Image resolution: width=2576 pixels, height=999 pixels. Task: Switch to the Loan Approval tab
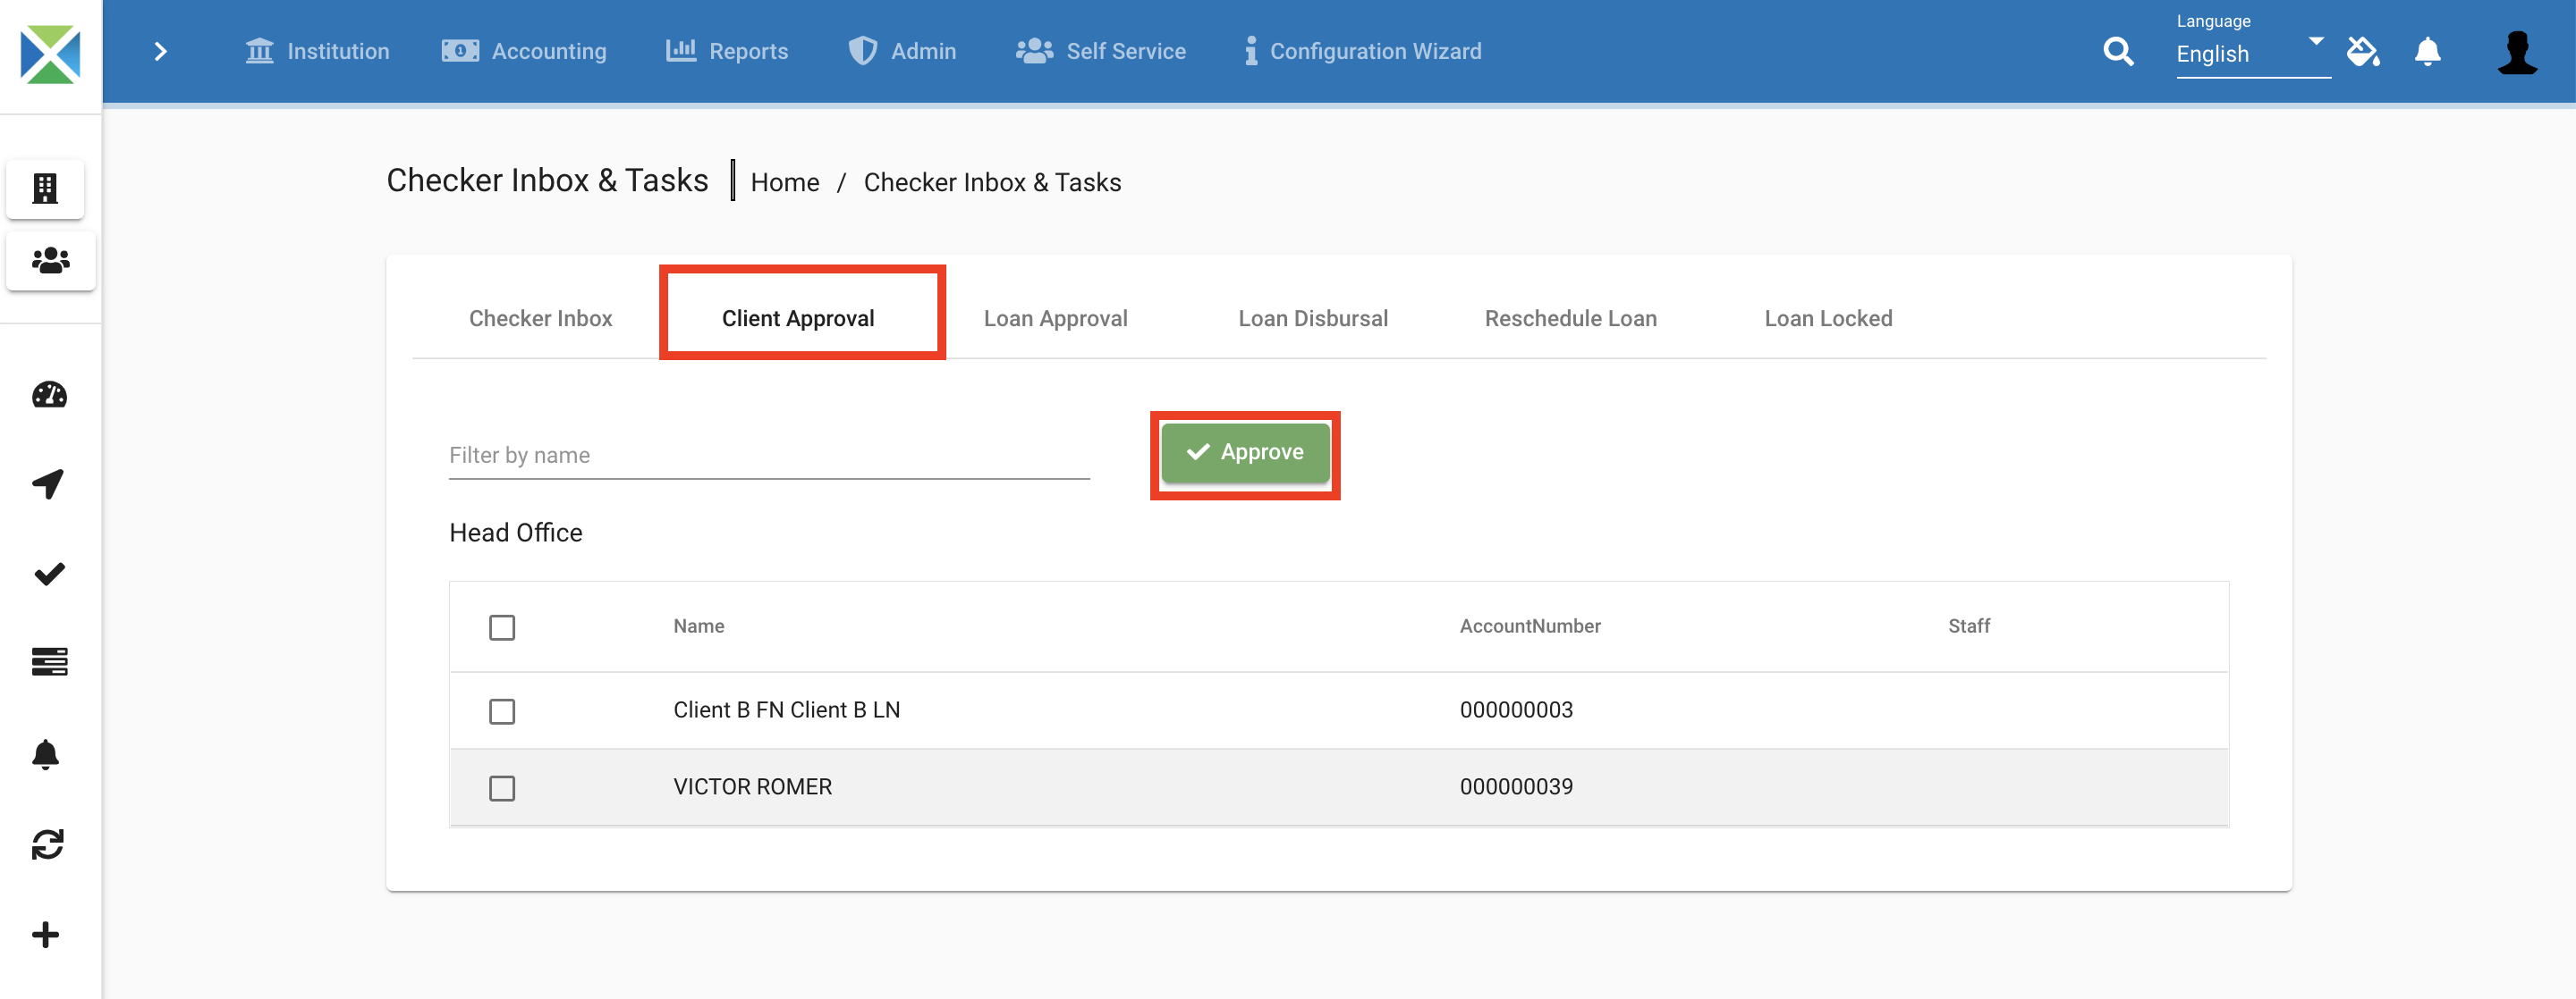point(1055,318)
